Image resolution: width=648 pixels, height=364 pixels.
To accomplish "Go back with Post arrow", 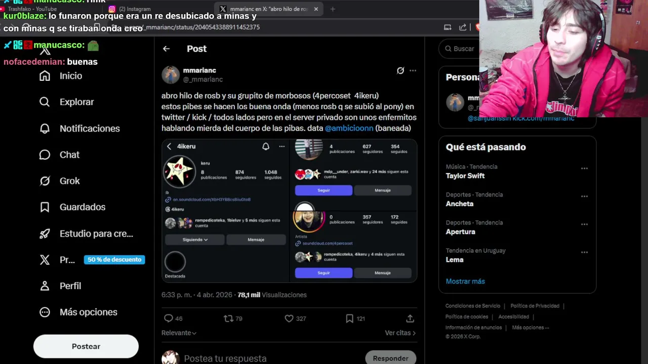I will 166,49.
